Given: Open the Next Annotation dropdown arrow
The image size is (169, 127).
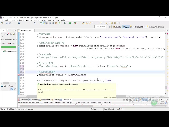Looking at the screenshot, I should point(104,23).
